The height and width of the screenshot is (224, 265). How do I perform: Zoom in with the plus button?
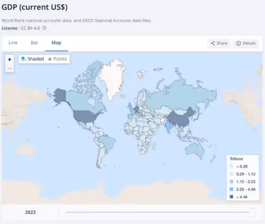9,60
